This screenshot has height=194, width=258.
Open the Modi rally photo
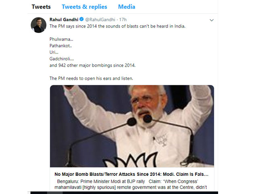pos(132,126)
